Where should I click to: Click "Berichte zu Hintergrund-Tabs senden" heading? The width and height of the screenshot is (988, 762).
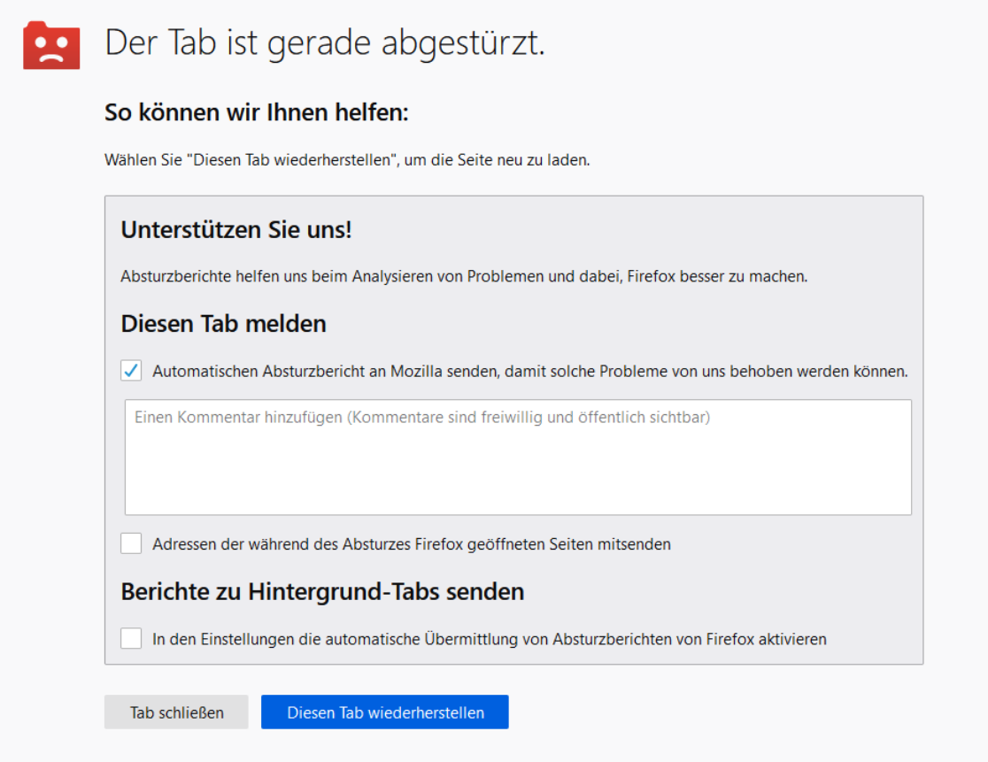point(322,591)
